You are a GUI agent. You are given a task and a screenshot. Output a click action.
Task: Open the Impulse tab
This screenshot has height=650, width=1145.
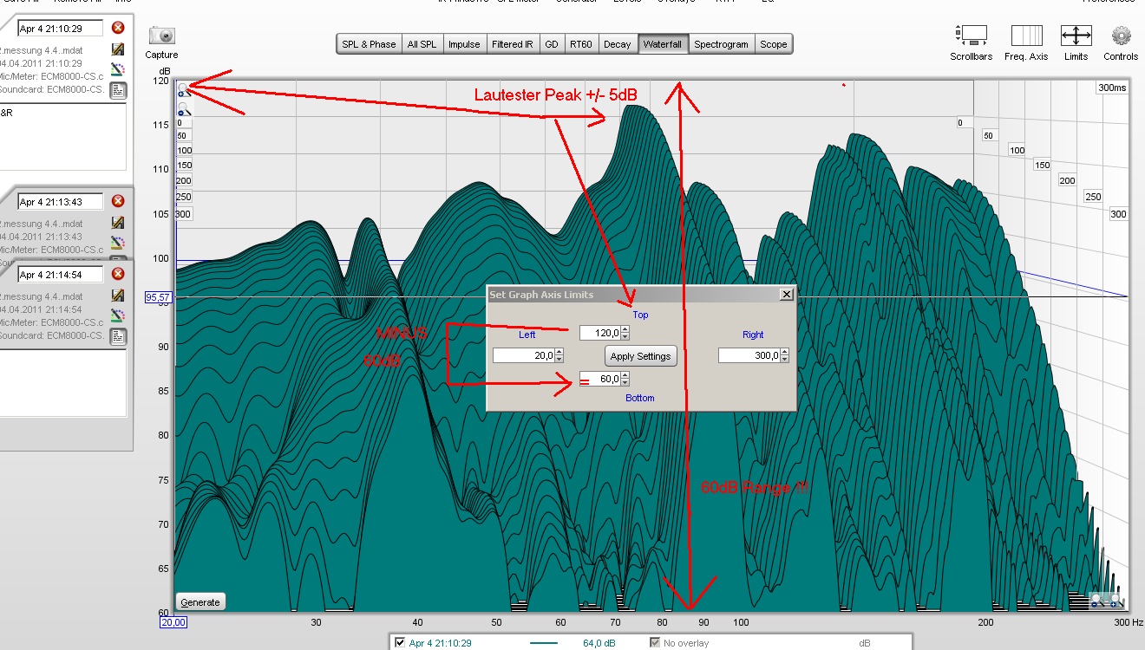tap(464, 44)
